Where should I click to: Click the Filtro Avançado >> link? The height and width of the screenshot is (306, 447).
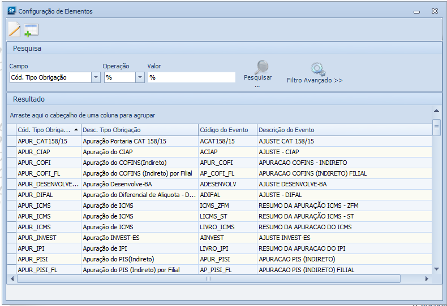(315, 81)
